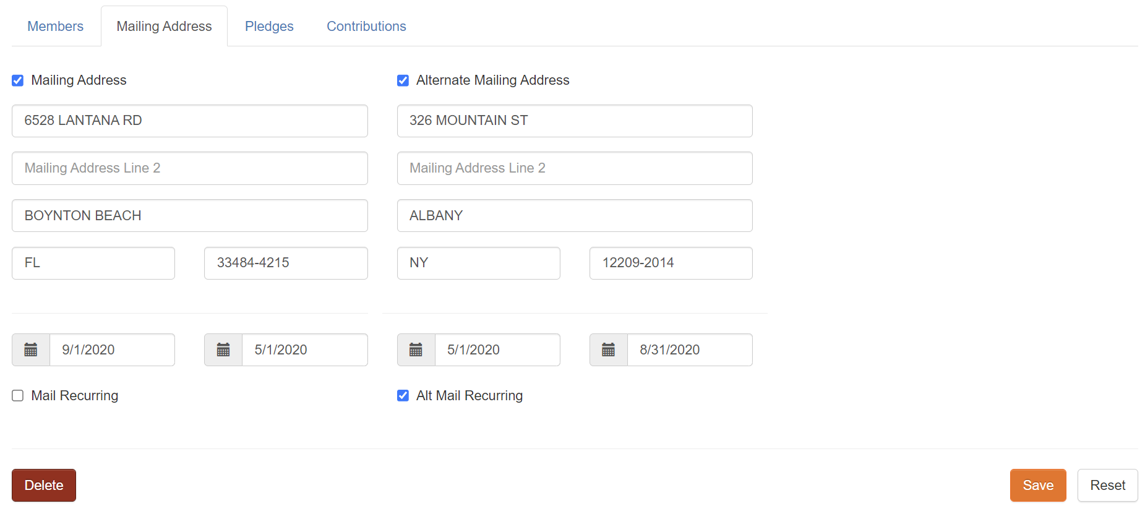This screenshot has width=1145, height=506.
Task: Open calendar picker for 9/1/2020 date
Action: click(31, 349)
